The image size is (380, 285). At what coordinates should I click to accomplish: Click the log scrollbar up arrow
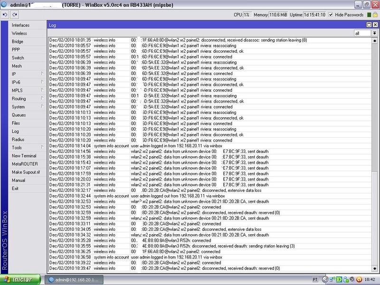375,41
